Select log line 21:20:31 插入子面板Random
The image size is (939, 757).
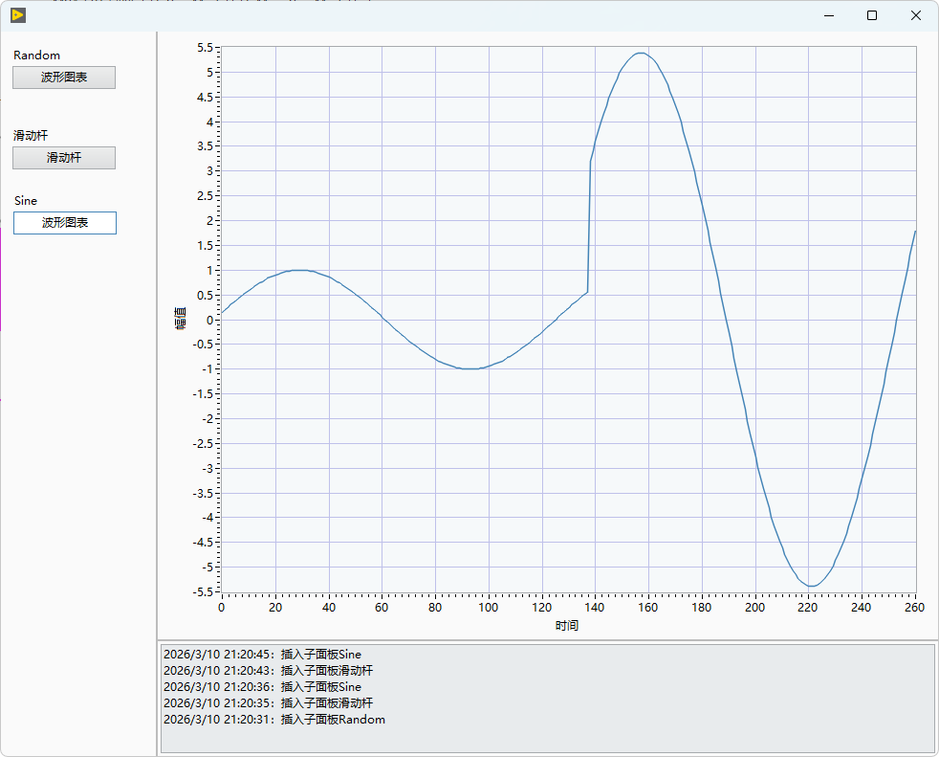(274, 720)
